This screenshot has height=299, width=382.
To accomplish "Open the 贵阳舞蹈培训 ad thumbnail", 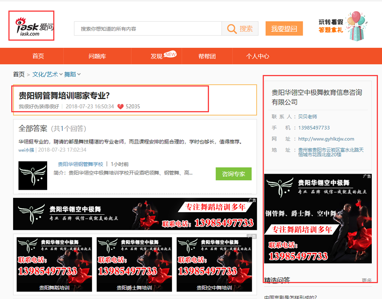I will [x=54, y=264].
